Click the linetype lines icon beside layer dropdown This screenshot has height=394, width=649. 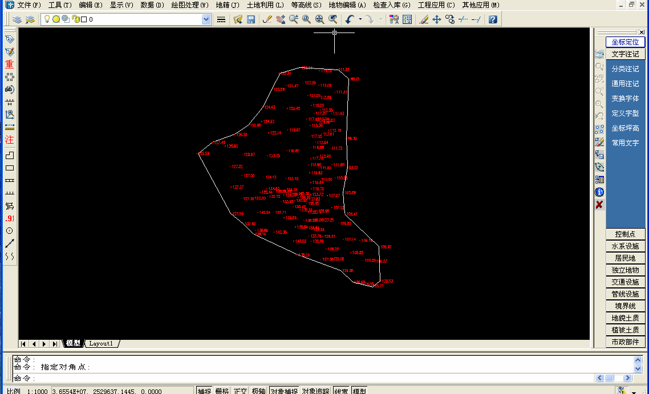click(x=221, y=19)
